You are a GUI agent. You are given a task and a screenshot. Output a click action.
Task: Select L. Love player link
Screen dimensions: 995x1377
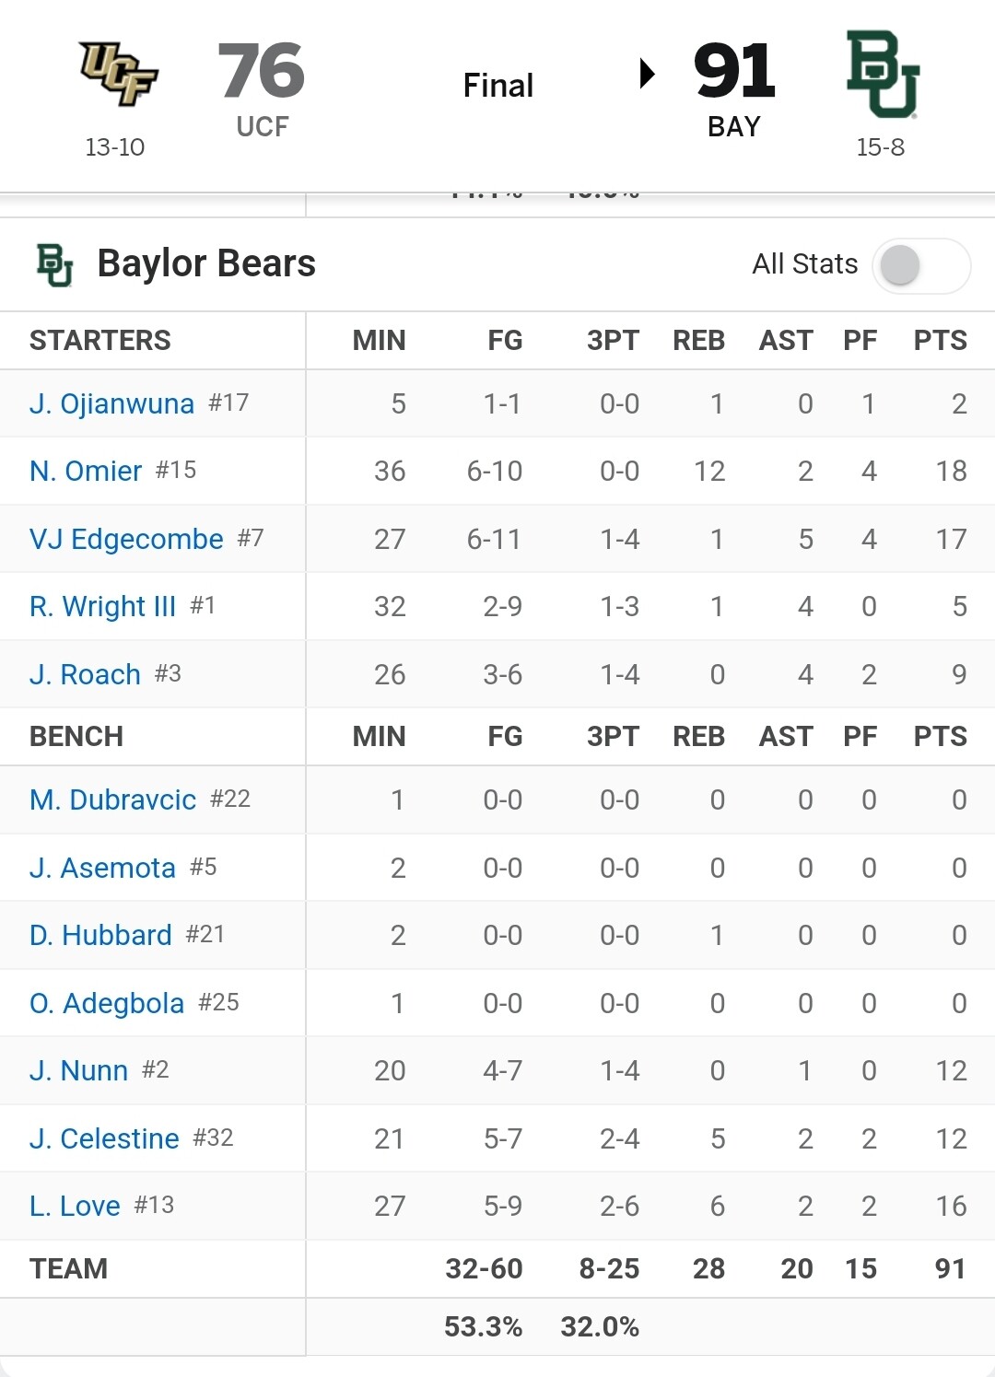click(75, 1206)
